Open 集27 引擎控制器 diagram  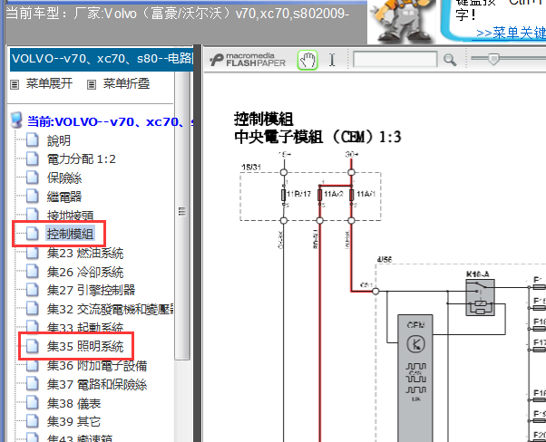tap(92, 290)
